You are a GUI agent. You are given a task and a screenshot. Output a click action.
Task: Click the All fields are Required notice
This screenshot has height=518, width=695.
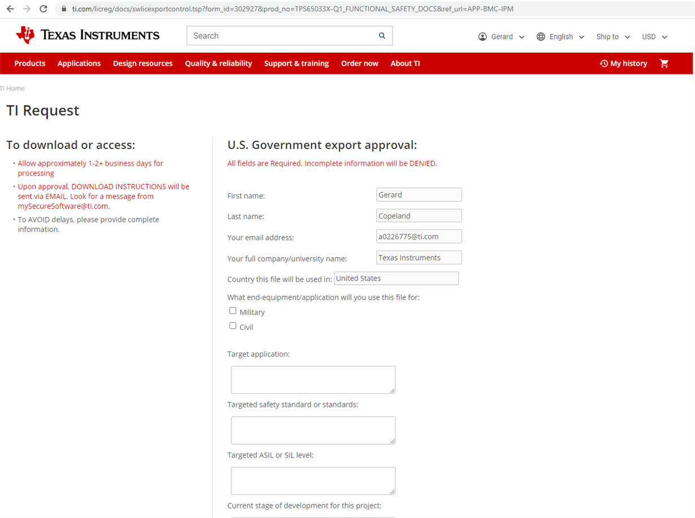tap(332, 164)
